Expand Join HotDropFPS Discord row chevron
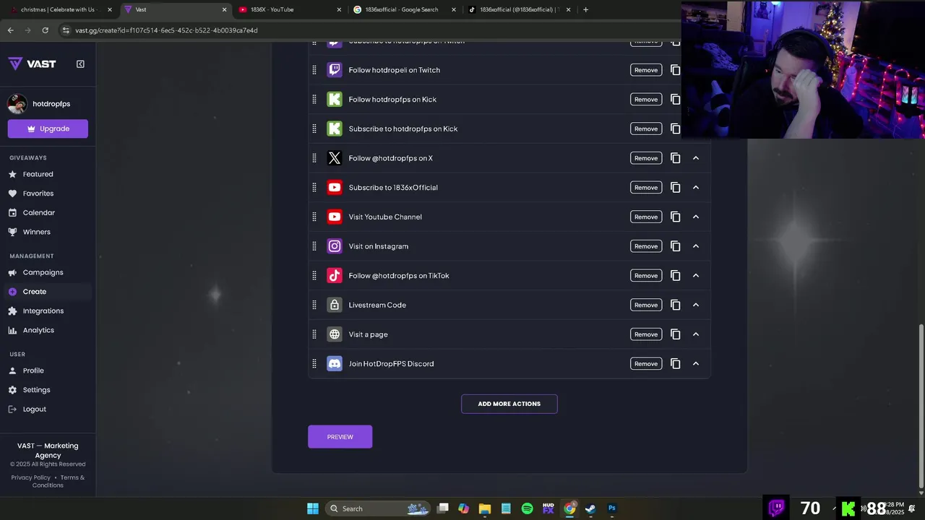 coord(696,363)
